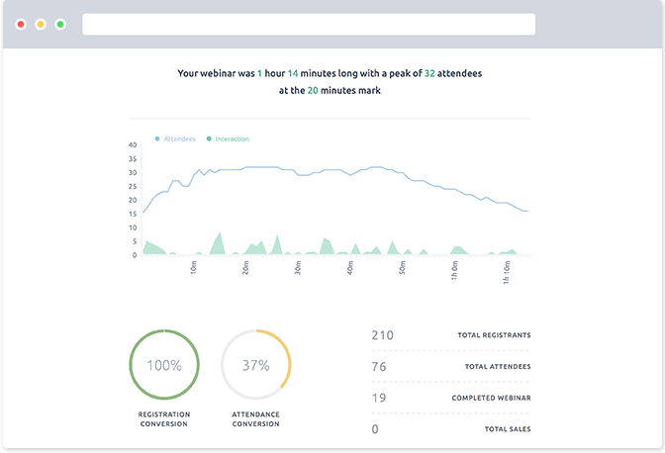665x453 pixels.
Task: Click the 20m tick on chart axis
Action: (x=245, y=268)
